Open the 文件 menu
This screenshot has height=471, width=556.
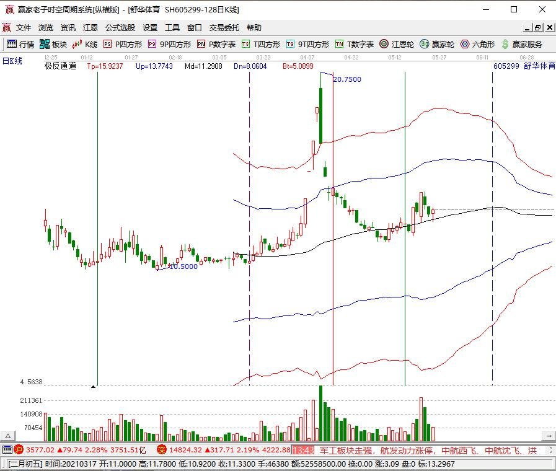click(24, 28)
